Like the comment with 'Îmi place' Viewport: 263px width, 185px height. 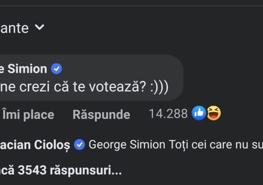(28, 115)
